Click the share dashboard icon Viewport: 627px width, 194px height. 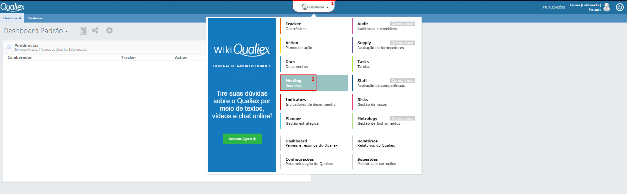click(x=95, y=30)
